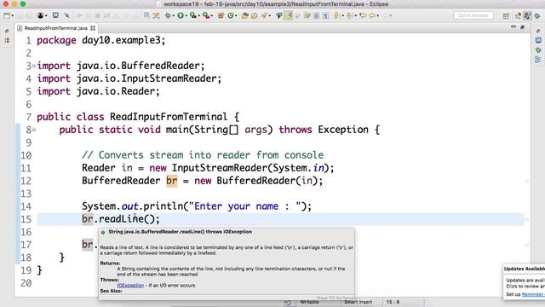Collapse the imports fold on line 3

click(x=34, y=66)
